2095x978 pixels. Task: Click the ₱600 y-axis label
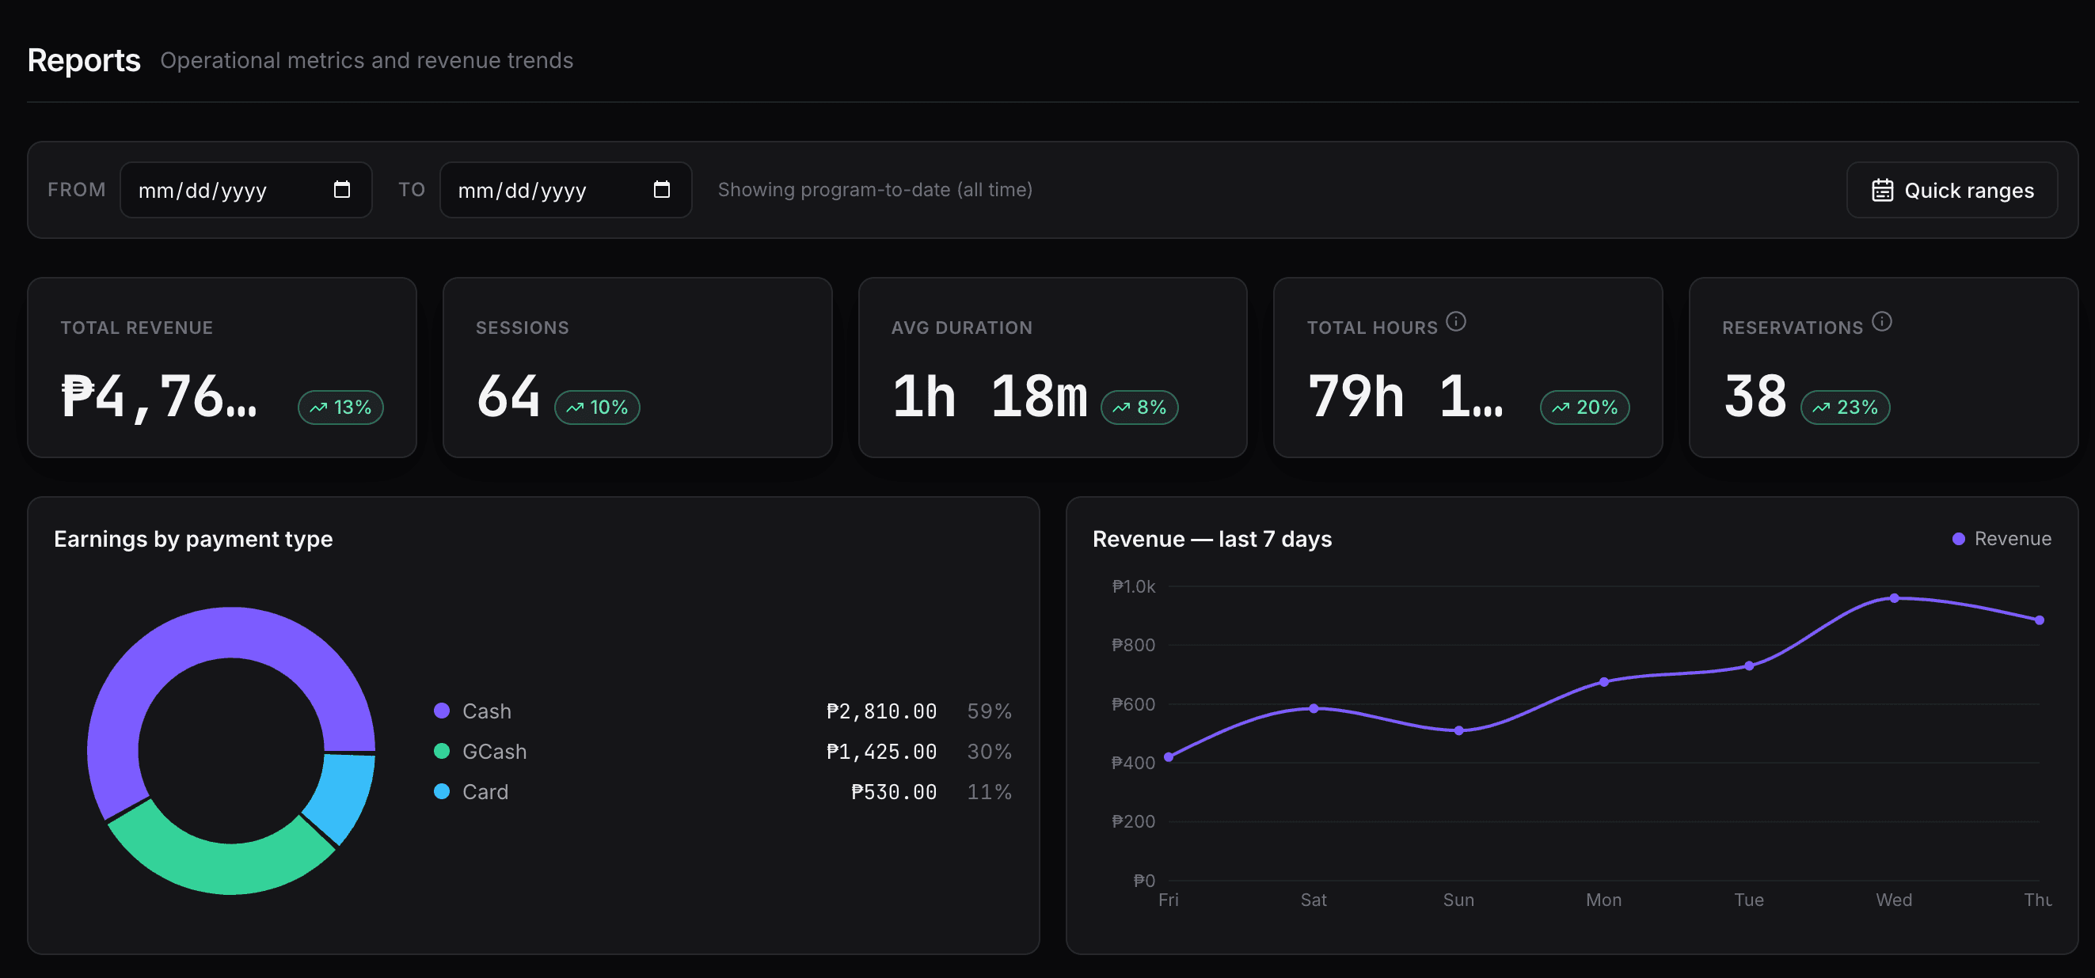(1133, 704)
